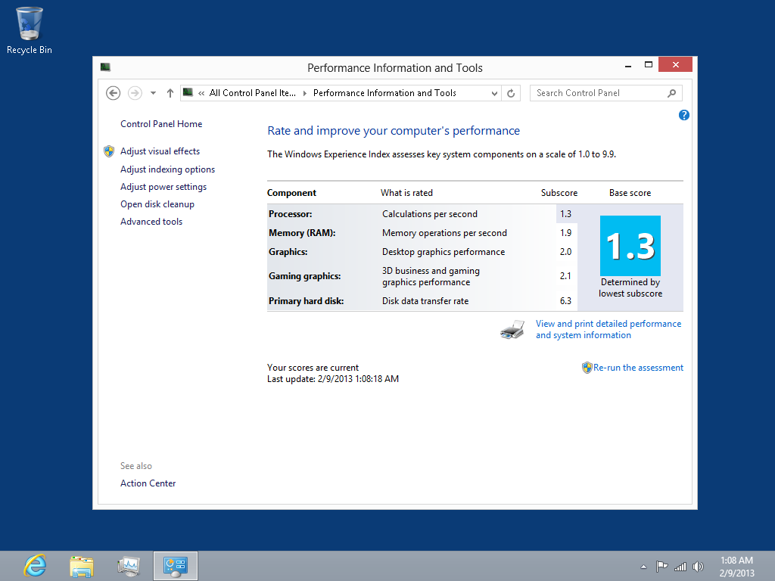Open Adjust indexing options
The height and width of the screenshot is (581, 775).
[167, 169]
